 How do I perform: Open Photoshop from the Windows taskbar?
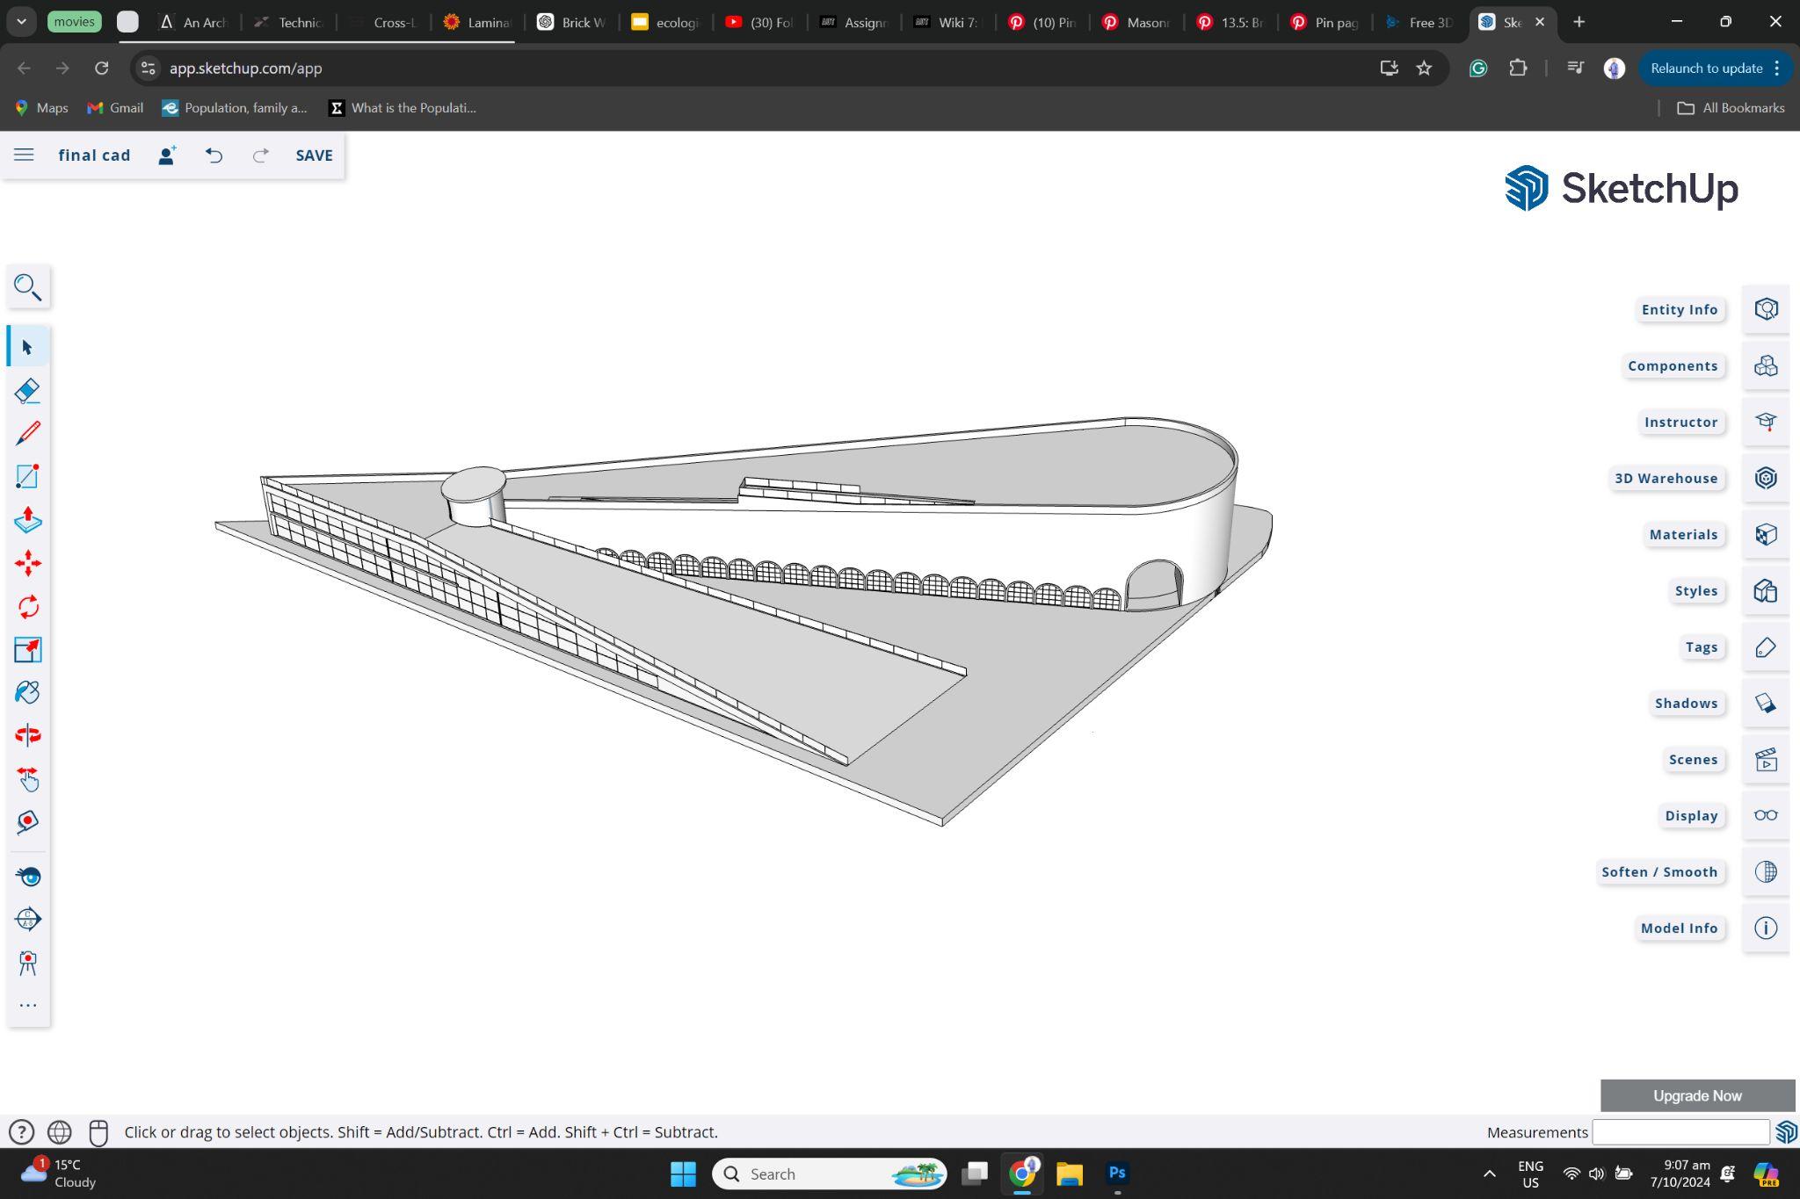(1117, 1174)
